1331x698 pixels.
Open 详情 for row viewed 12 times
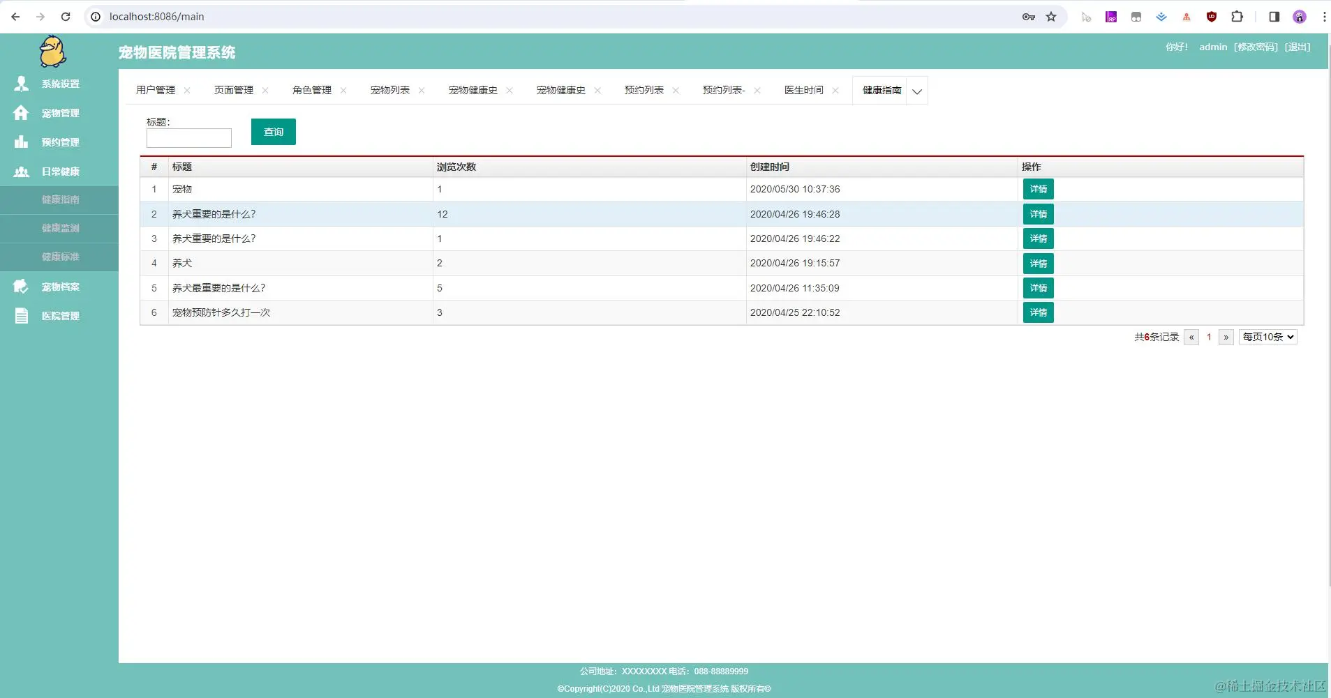[1039, 214]
